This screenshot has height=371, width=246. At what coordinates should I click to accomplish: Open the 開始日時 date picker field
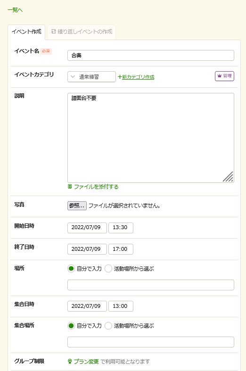pyautogui.click(x=87, y=228)
